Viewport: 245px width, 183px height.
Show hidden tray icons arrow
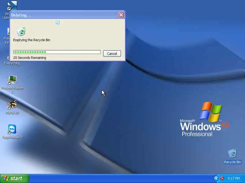(x=216, y=178)
